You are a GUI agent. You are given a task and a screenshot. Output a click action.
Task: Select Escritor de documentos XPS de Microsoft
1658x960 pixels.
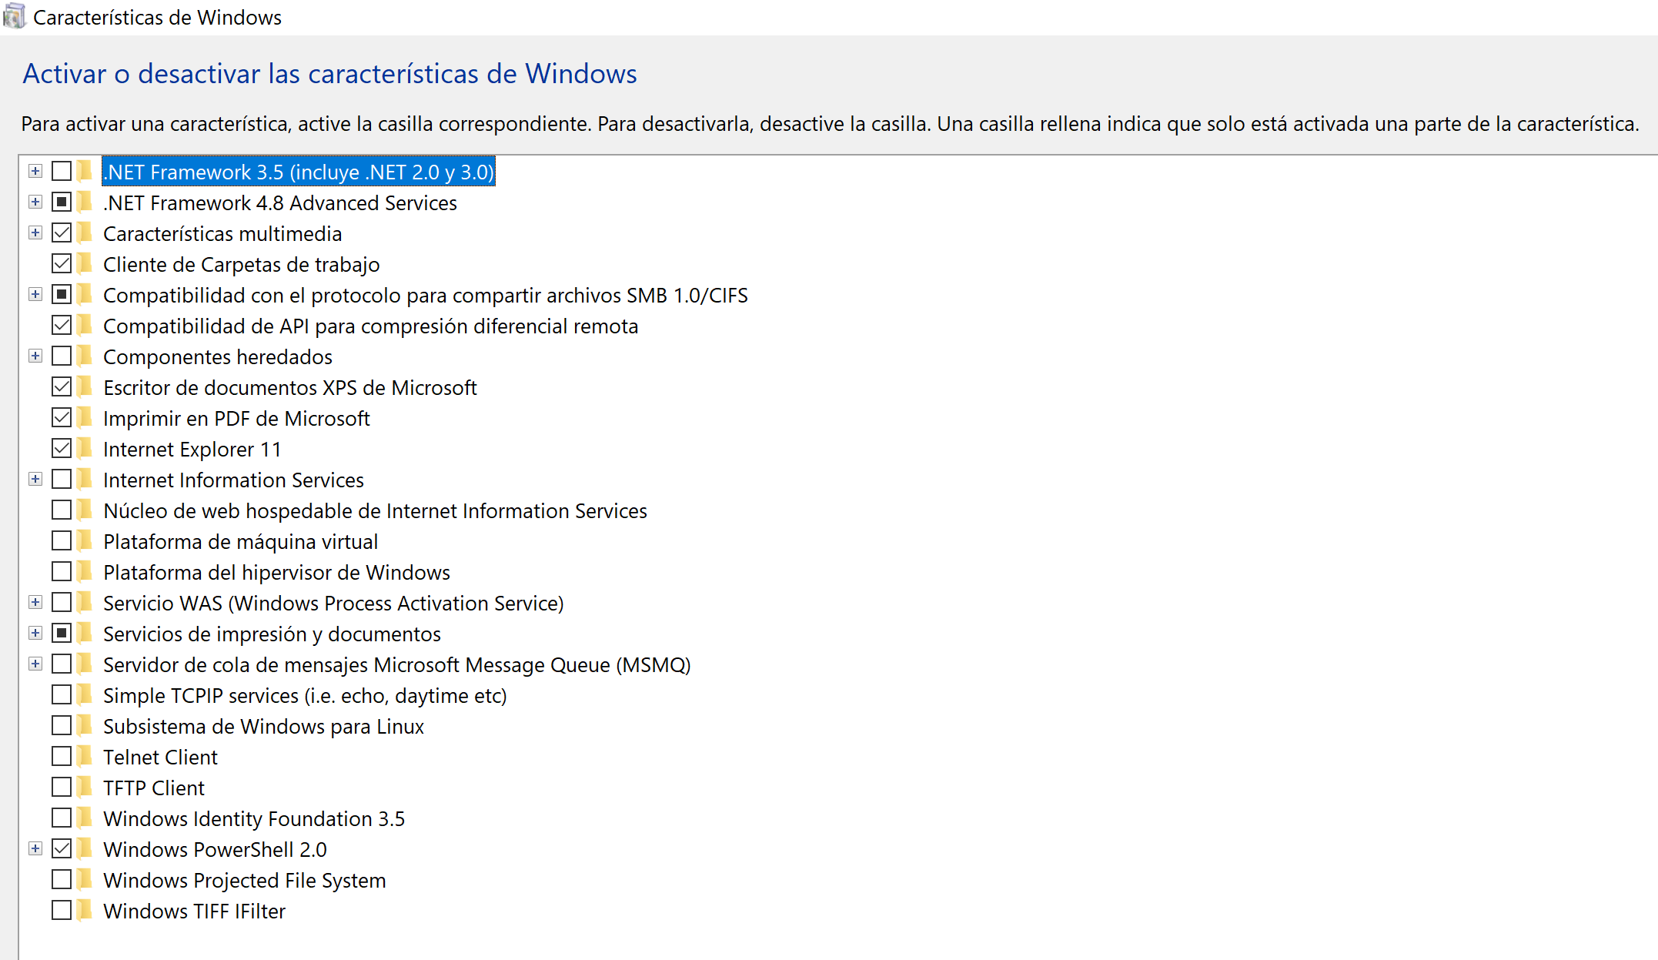pyautogui.click(x=290, y=387)
